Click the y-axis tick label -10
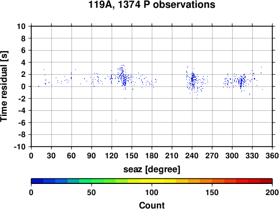This screenshot has height=209, width=279. tap(20, 147)
